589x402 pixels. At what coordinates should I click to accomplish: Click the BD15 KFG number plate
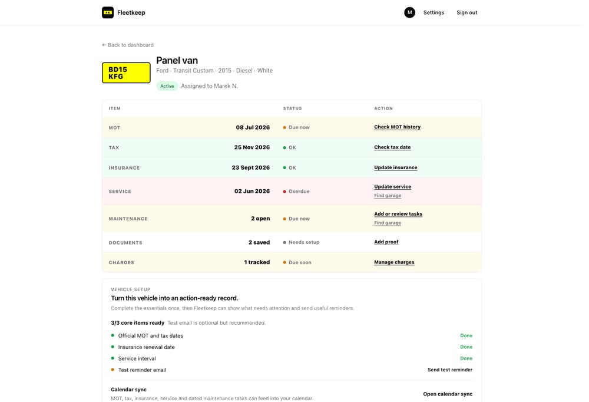[126, 73]
